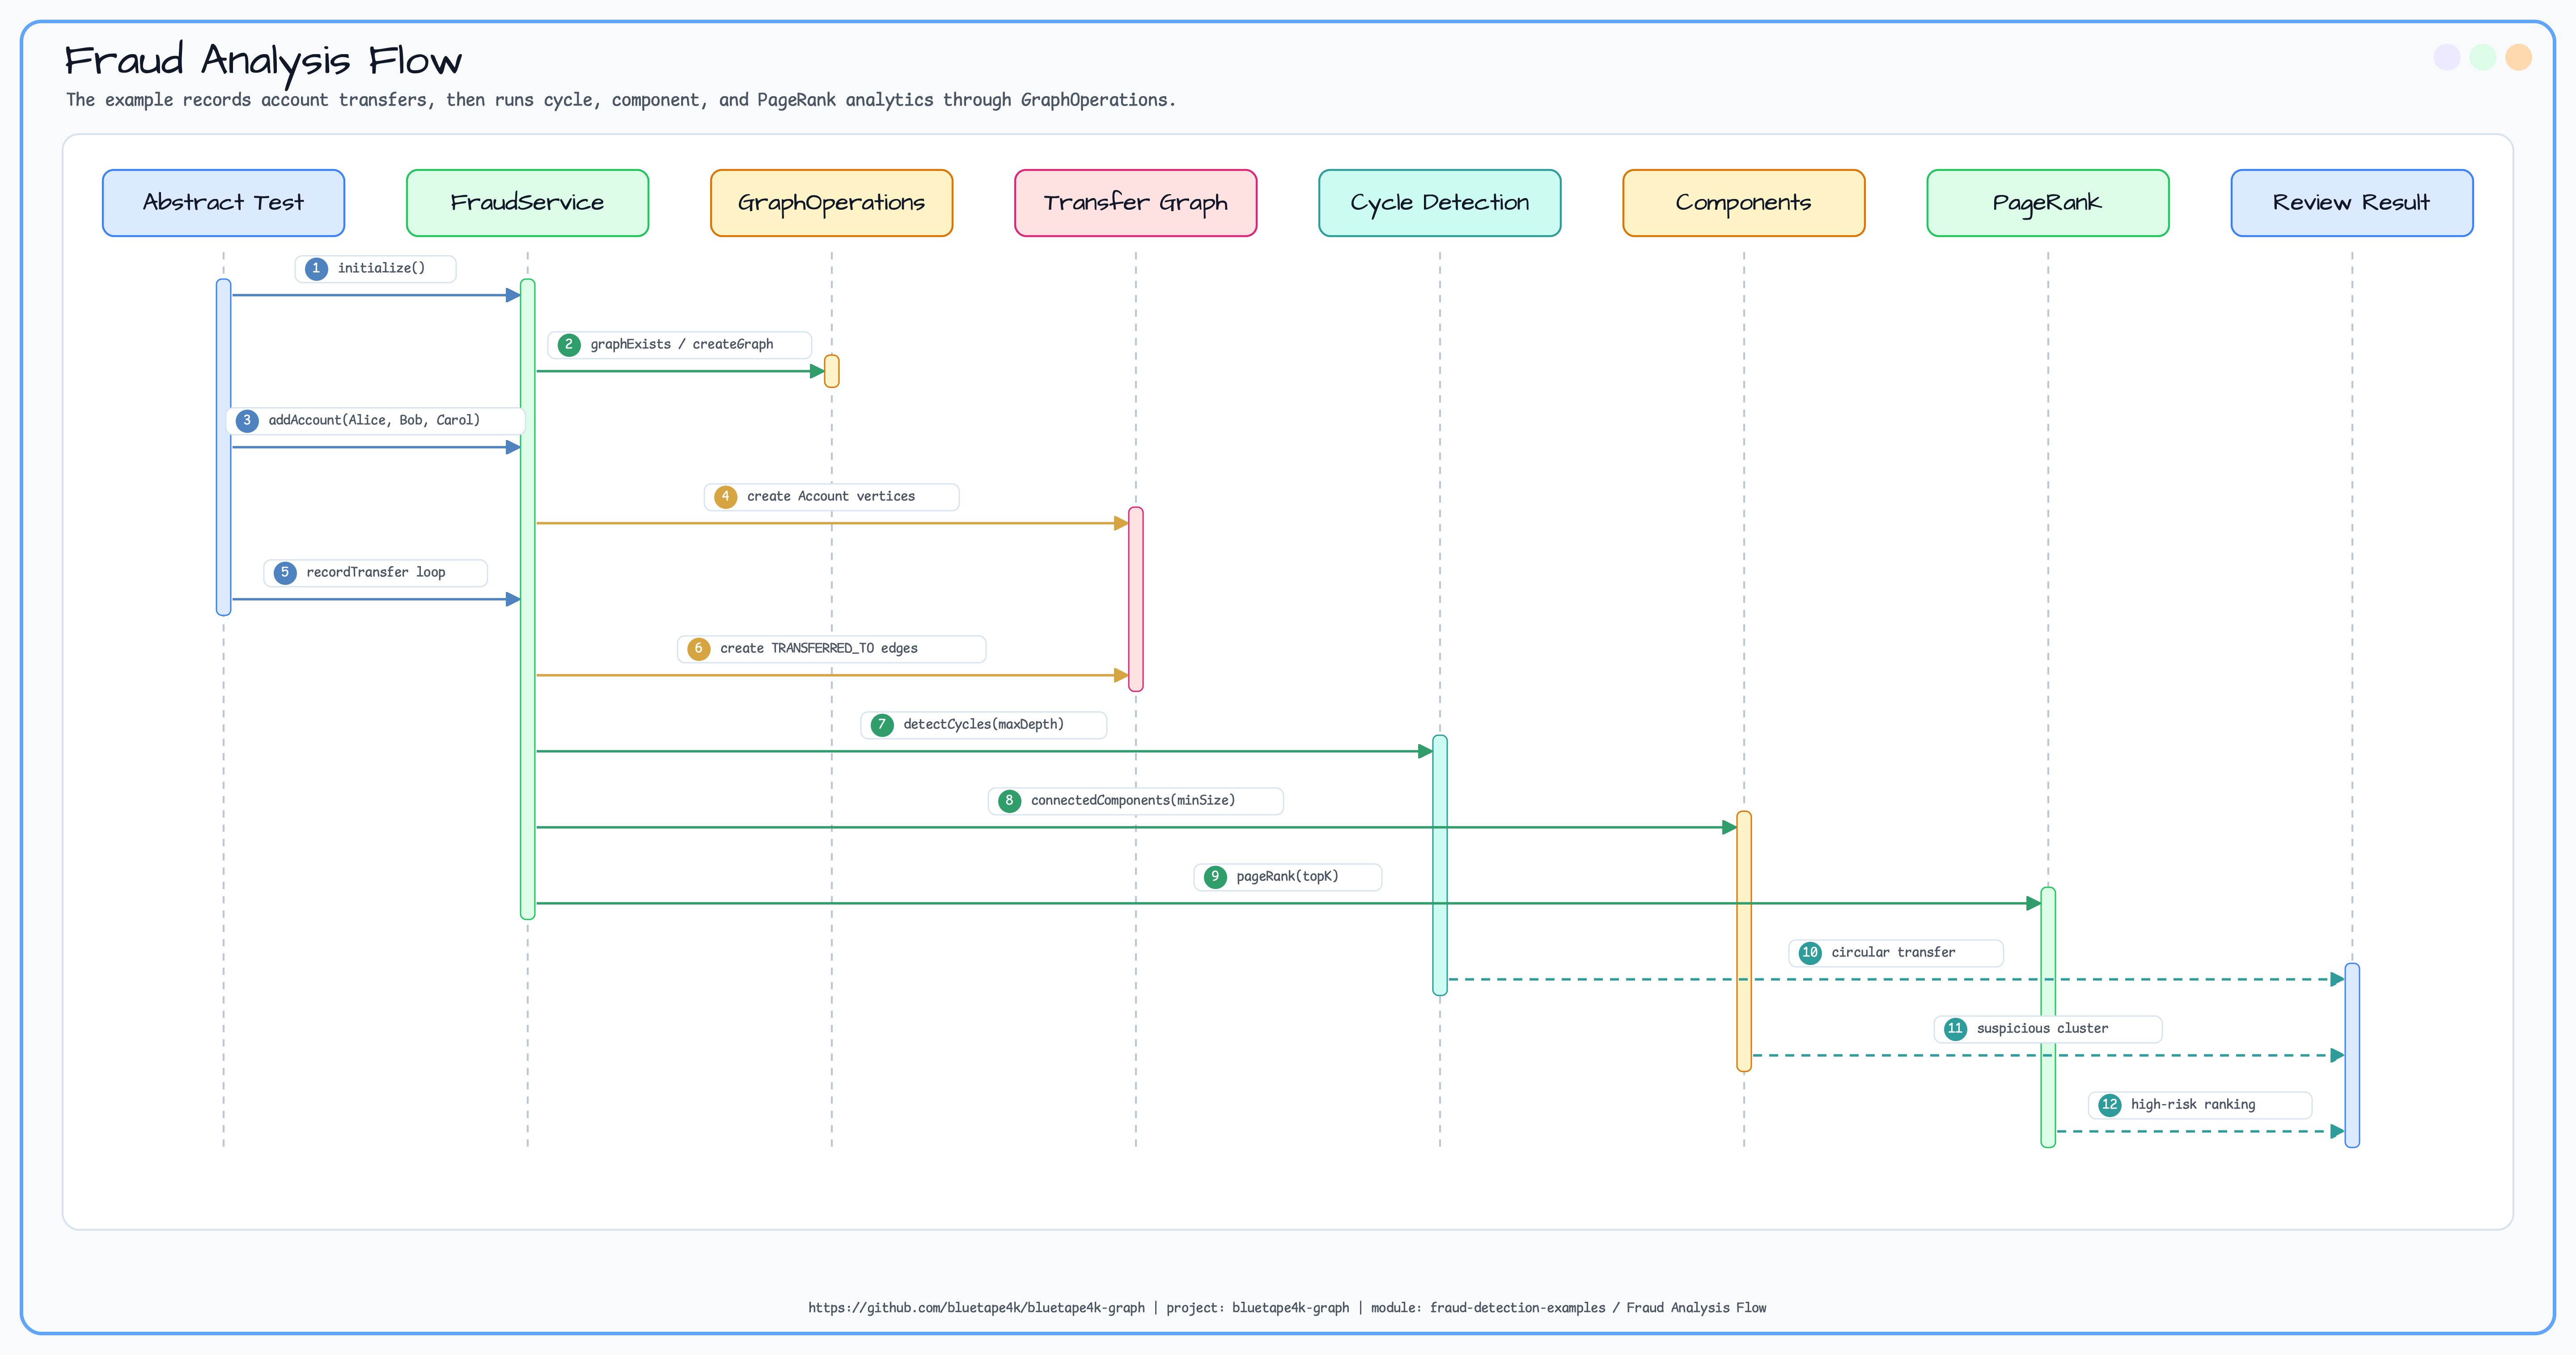This screenshot has width=2576, height=1355.
Task: Click step 11 number badge
Action: click(1955, 1029)
